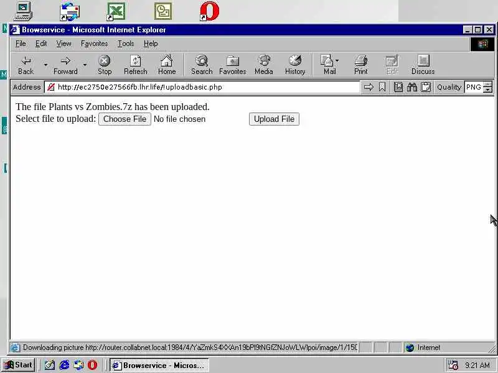Open the Favorites toolbar pane
Screen dimensions: 498x373
point(232,65)
